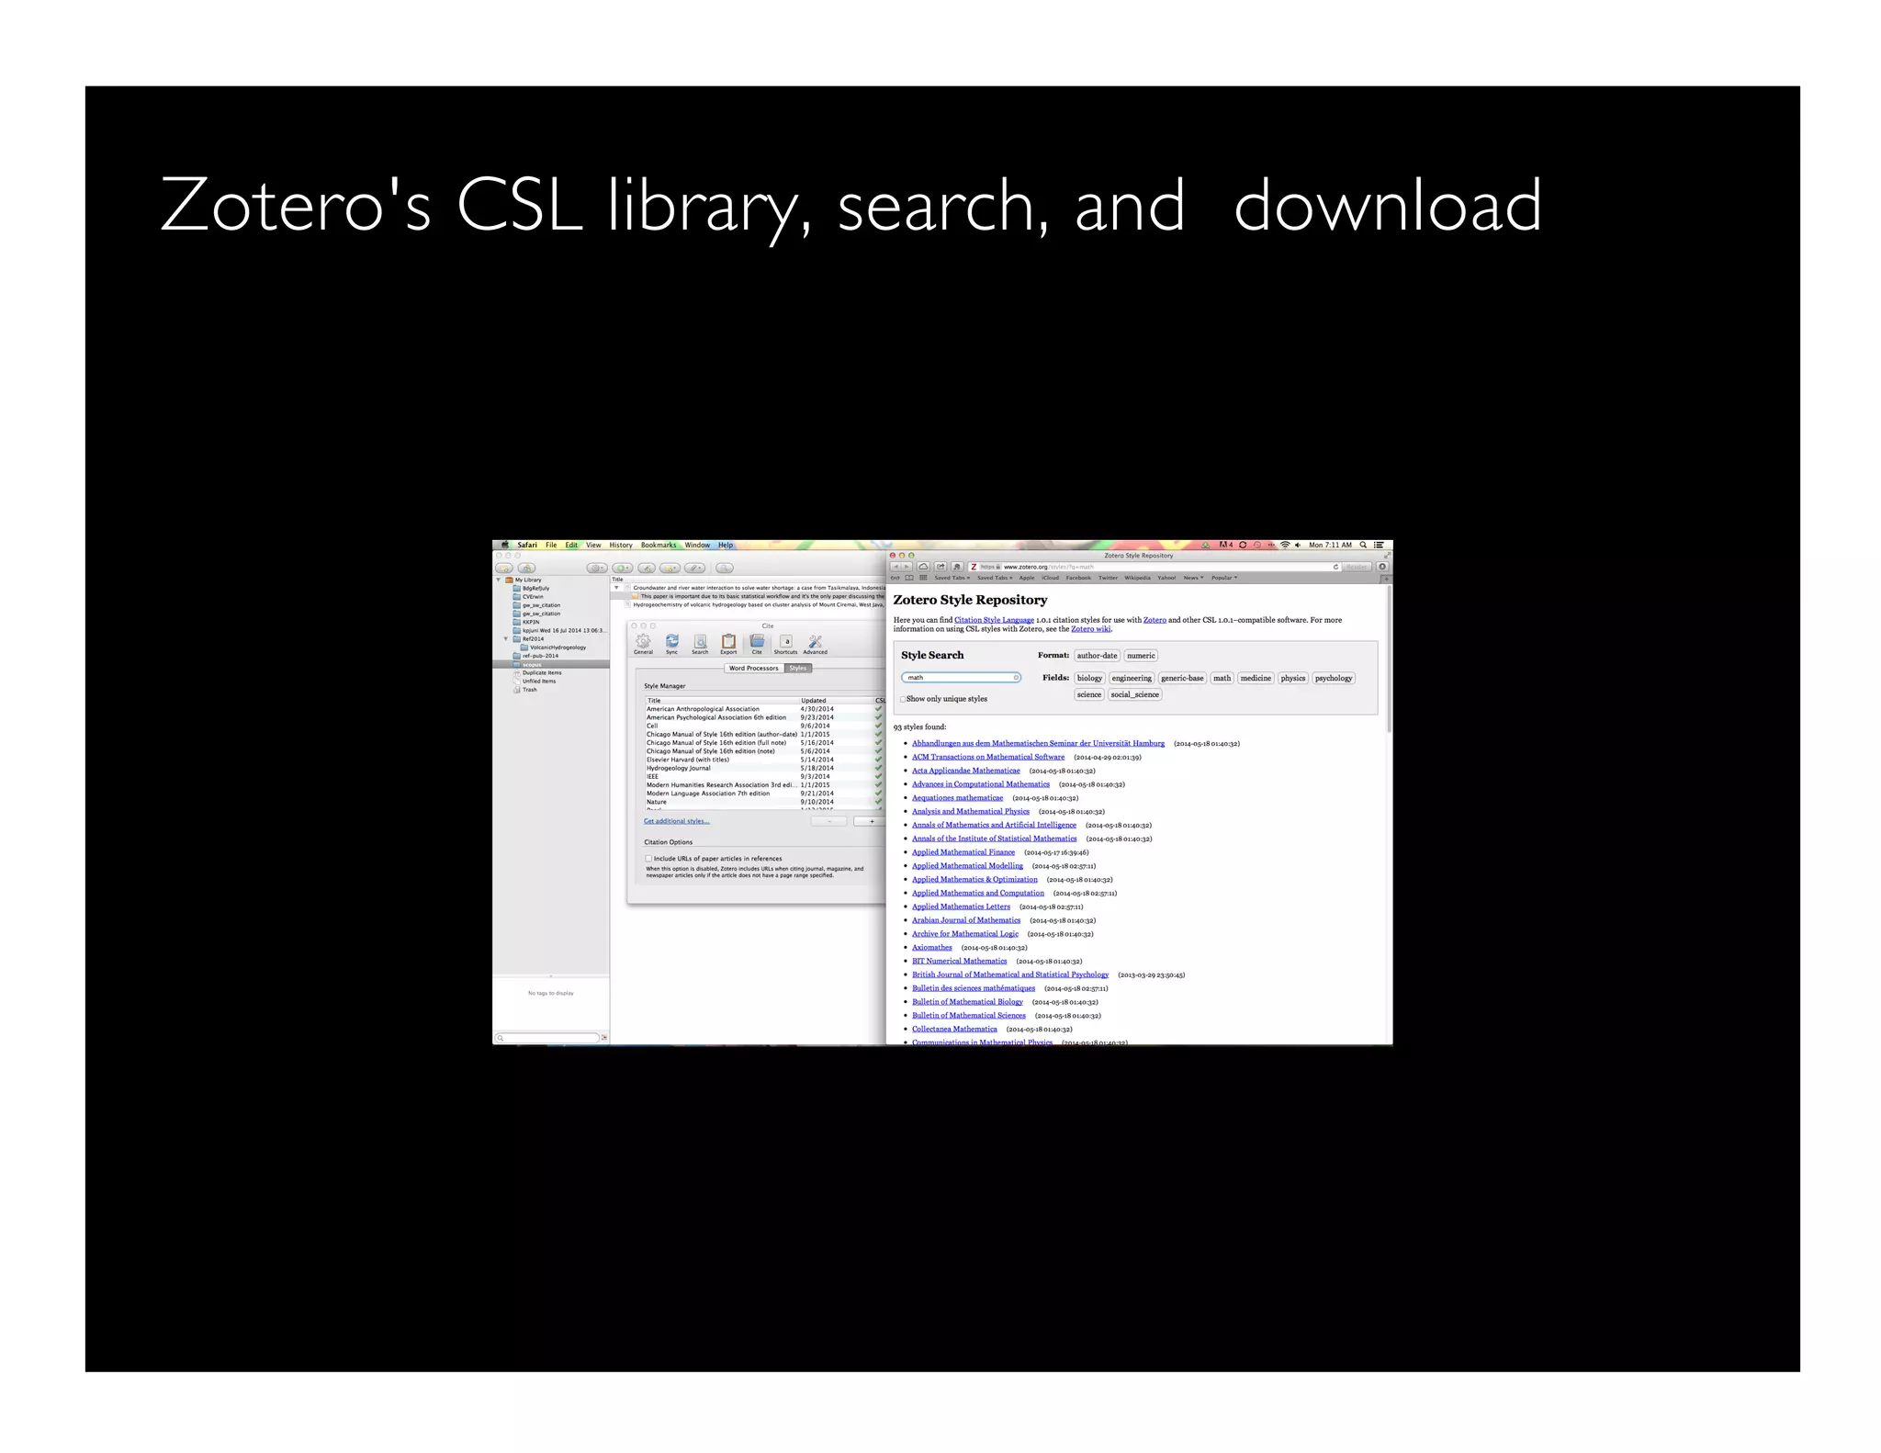Toggle the numeric format filter
Viewport: 1881px width, 1453px height.
[x=1141, y=656]
